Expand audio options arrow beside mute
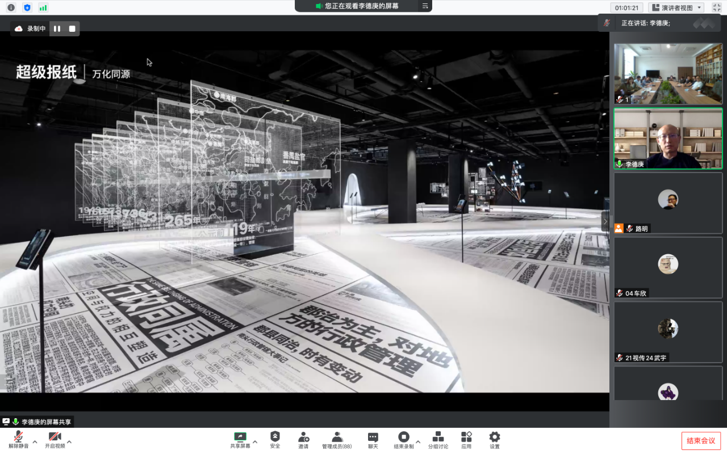727x454 pixels. pos(35,442)
